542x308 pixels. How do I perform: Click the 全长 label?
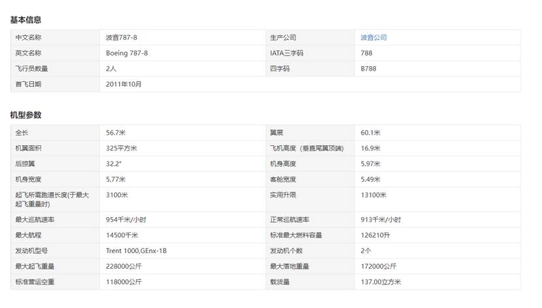coord(22,132)
